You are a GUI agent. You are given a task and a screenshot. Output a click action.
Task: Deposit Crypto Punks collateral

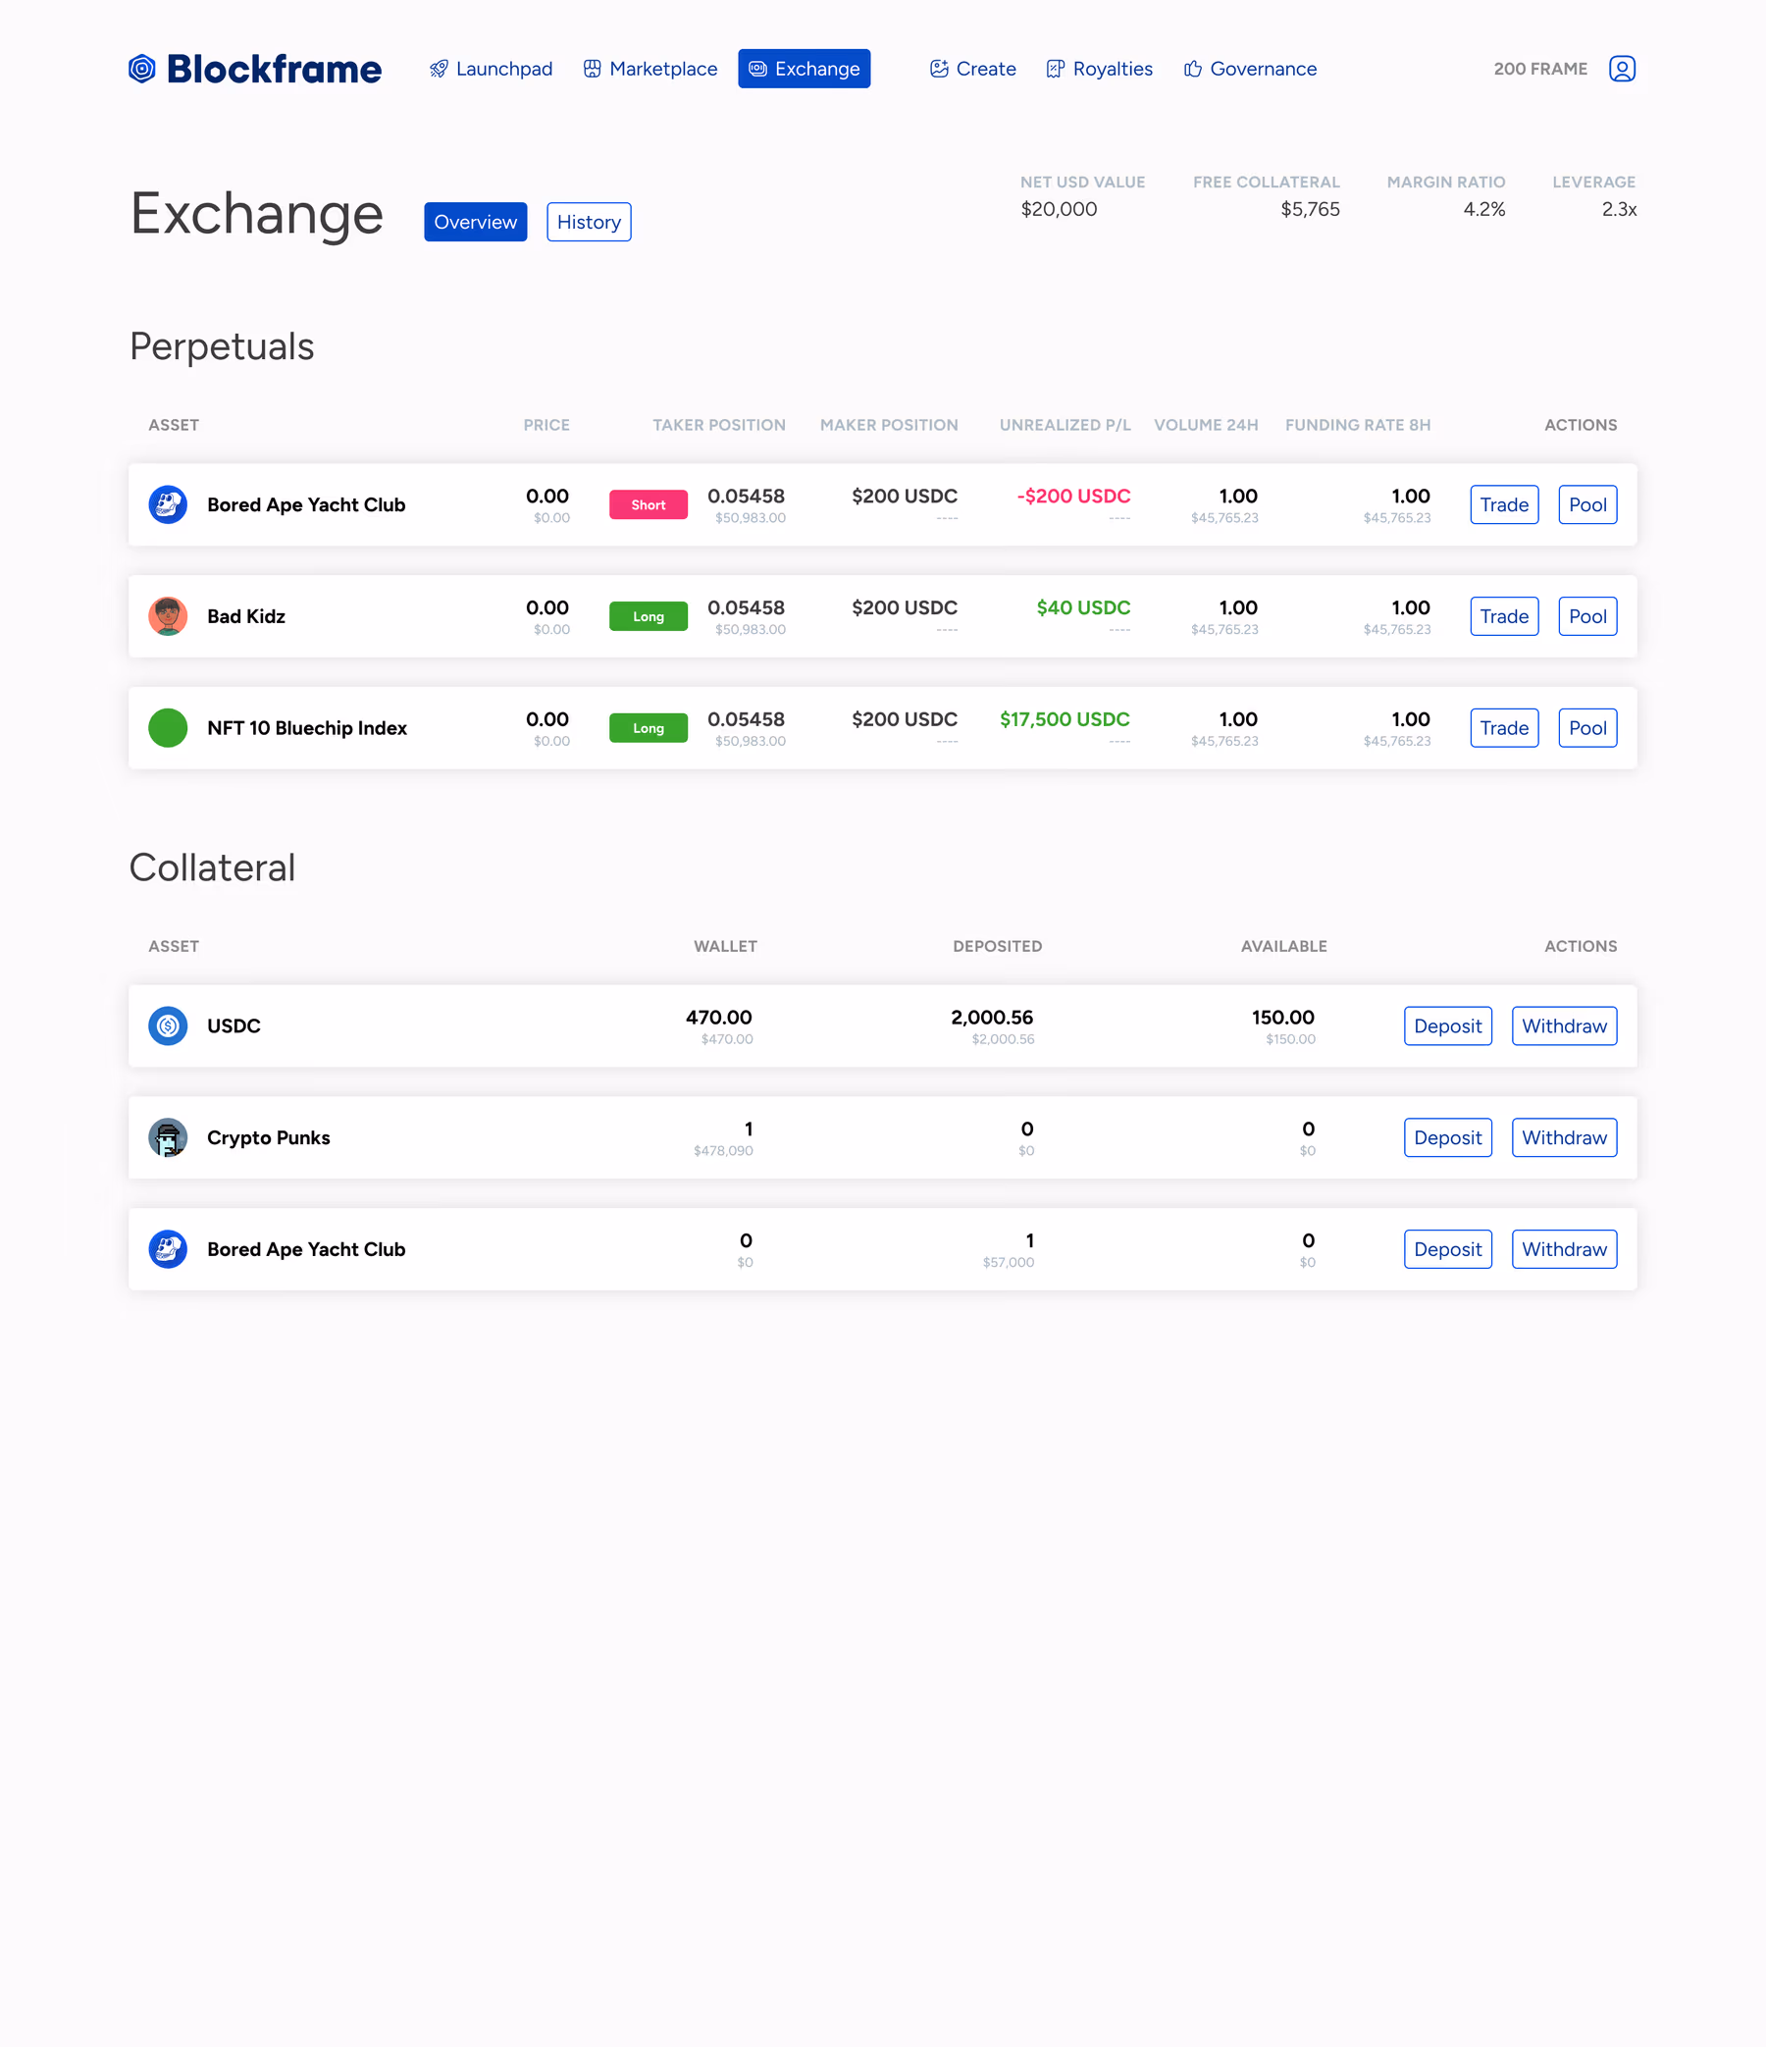[1447, 1137]
